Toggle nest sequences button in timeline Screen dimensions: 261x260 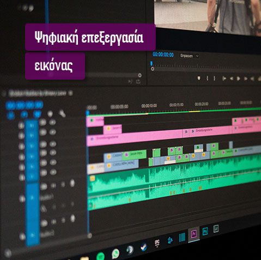(11, 115)
